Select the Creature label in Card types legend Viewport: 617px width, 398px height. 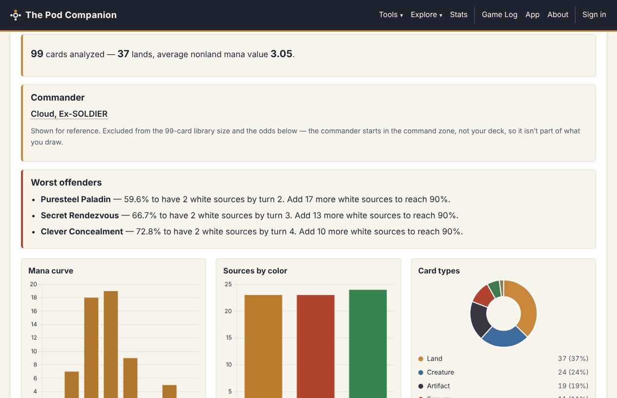pyautogui.click(x=440, y=372)
